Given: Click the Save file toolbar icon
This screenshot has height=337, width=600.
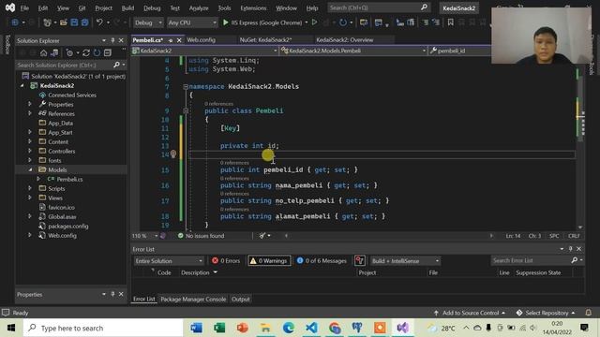Looking at the screenshot, I should (x=74, y=22).
